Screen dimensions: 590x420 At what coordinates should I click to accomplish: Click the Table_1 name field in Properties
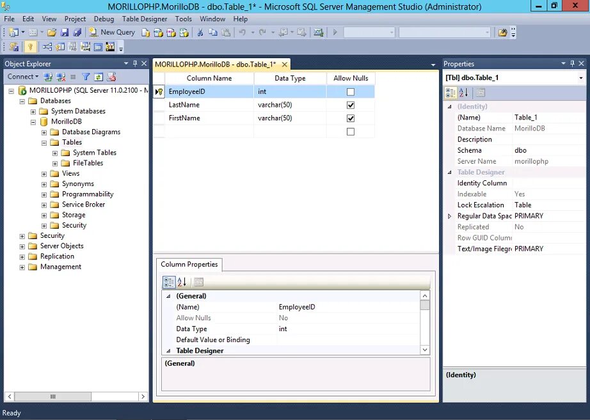[x=548, y=118]
